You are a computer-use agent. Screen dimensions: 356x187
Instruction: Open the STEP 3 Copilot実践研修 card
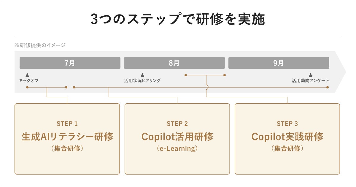287,139
